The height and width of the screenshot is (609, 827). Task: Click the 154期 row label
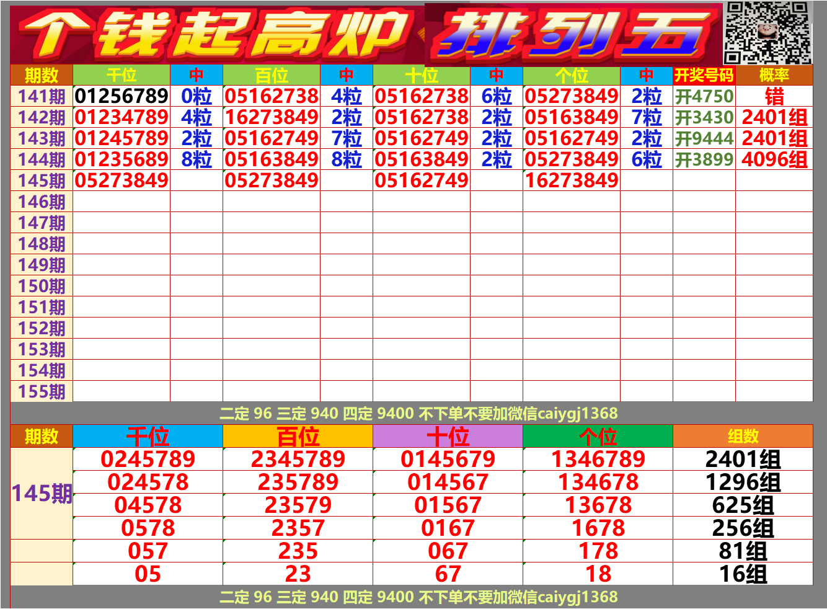pos(42,370)
